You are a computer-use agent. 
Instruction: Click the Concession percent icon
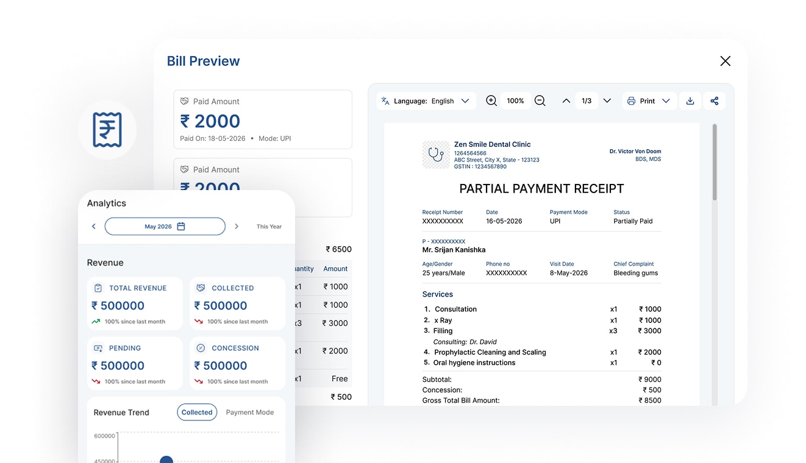click(201, 348)
